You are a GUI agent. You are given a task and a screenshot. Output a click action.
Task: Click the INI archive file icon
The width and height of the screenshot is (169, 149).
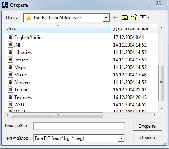(11, 45)
